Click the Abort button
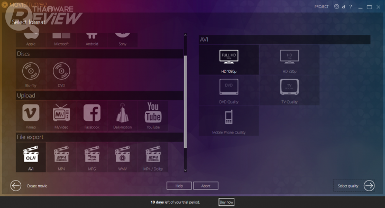 pyautogui.click(x=206, y=186)
